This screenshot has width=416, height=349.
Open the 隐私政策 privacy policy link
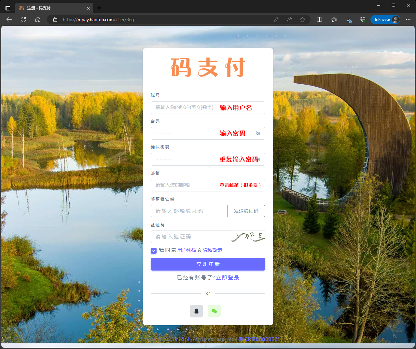point(212,250)
